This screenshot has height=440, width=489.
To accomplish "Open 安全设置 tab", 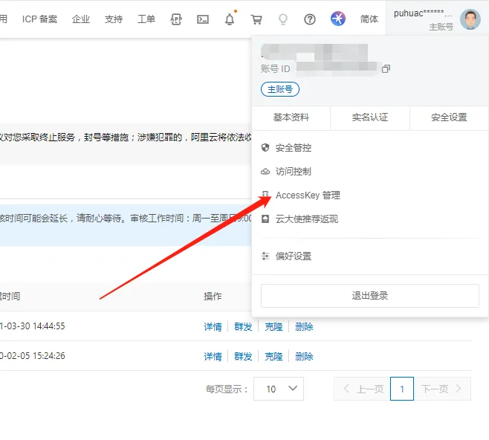I will [449, 117].
